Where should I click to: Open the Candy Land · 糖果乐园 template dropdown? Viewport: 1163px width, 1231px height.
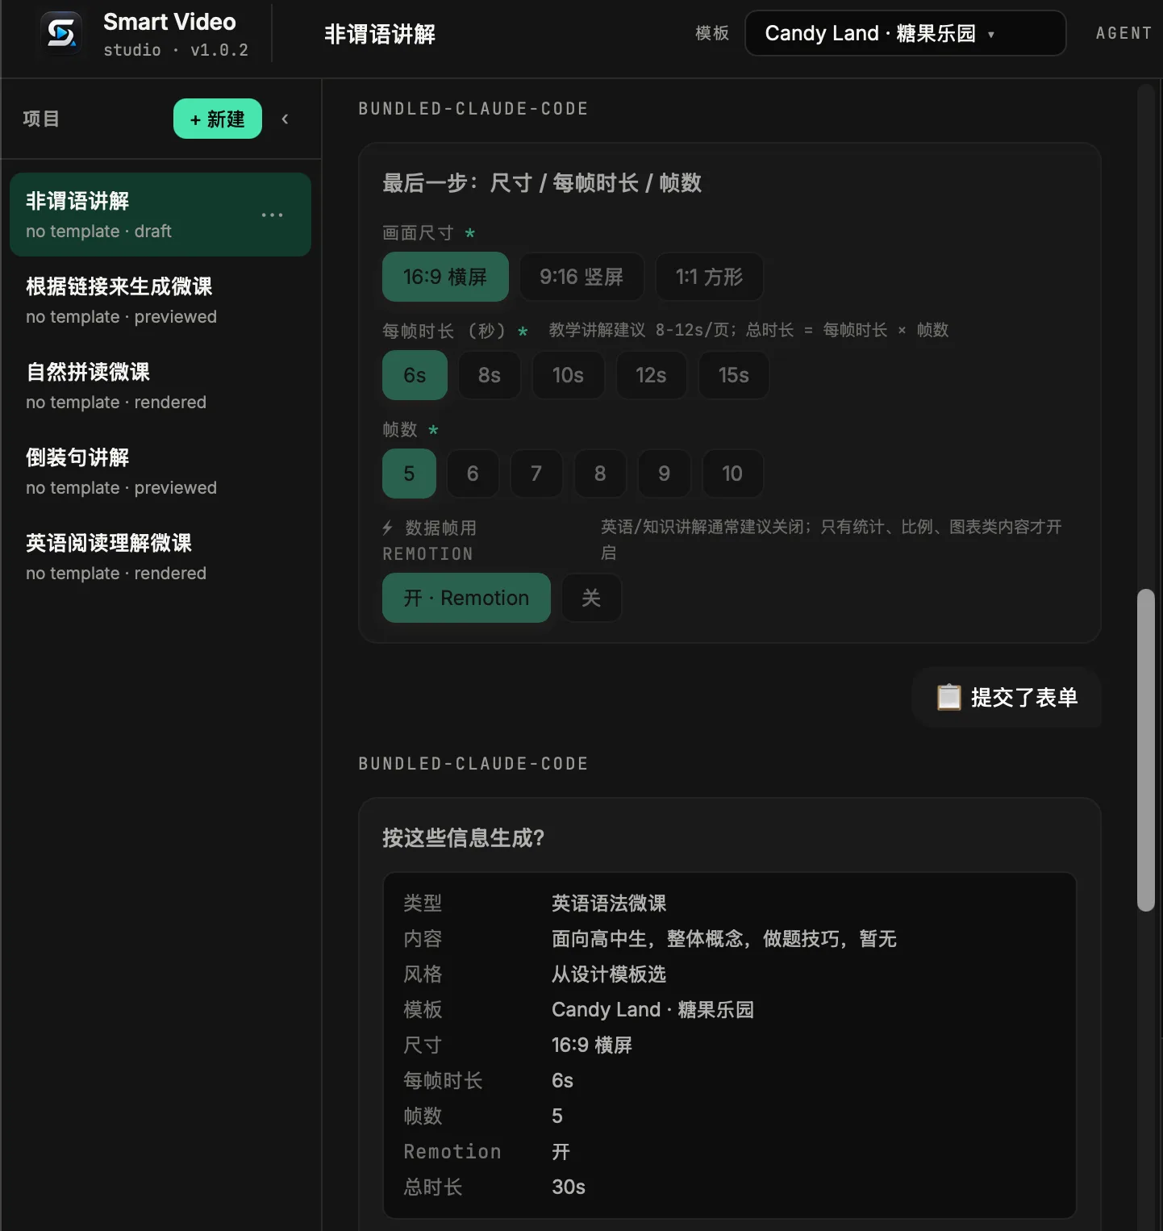905,33
